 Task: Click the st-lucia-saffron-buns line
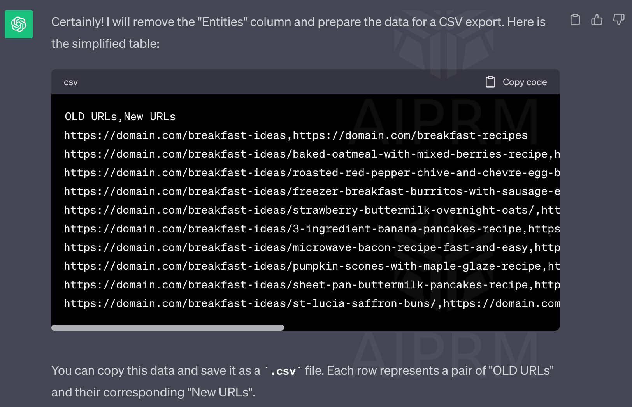pos(312,303)
